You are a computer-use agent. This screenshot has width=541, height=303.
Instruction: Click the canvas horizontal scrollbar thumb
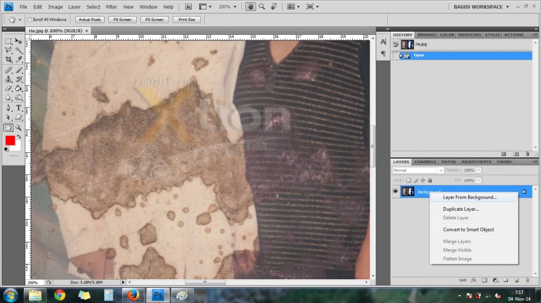205,282
